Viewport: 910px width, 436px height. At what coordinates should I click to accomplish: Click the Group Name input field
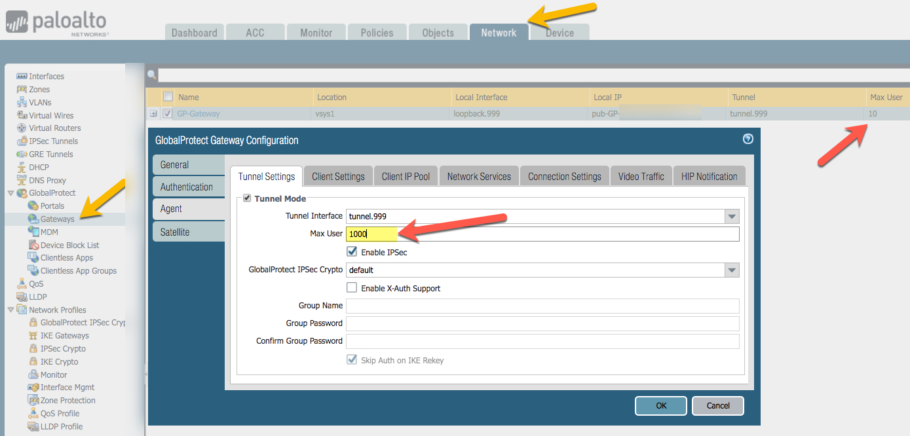tap(542, 306)
